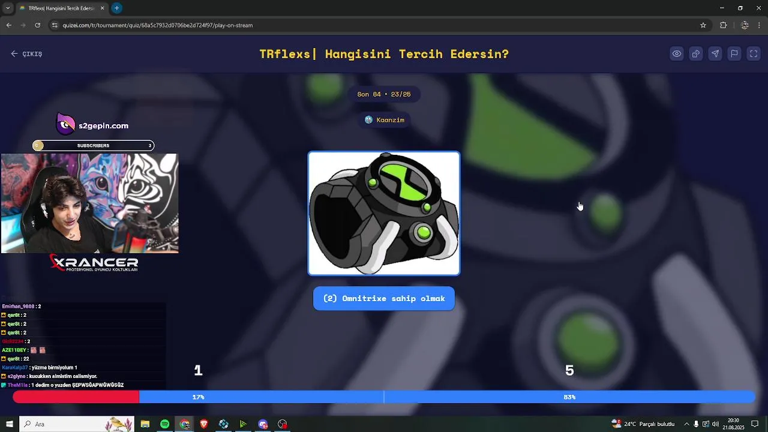The height and width of the screenshot is (432, 768).
Task: Open the Windows Start menu
Action: pyautogui.click(x=9, y=424)
